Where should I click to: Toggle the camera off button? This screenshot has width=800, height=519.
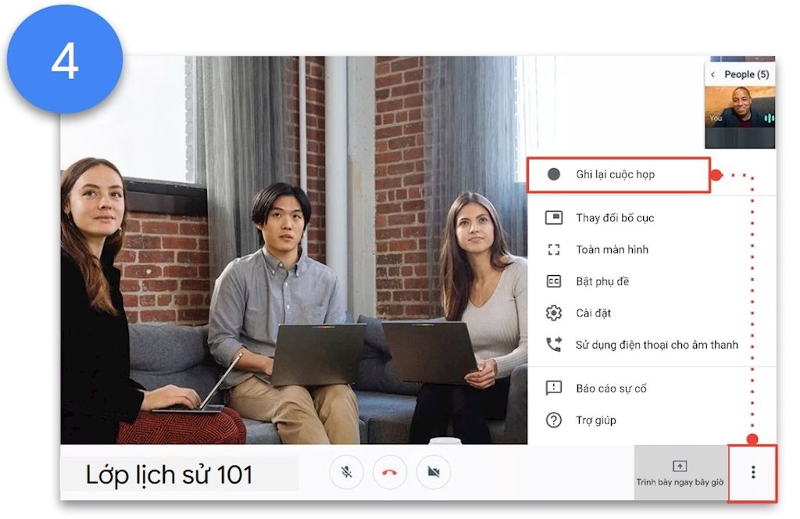pyautogui.click(x=433, y=472)
